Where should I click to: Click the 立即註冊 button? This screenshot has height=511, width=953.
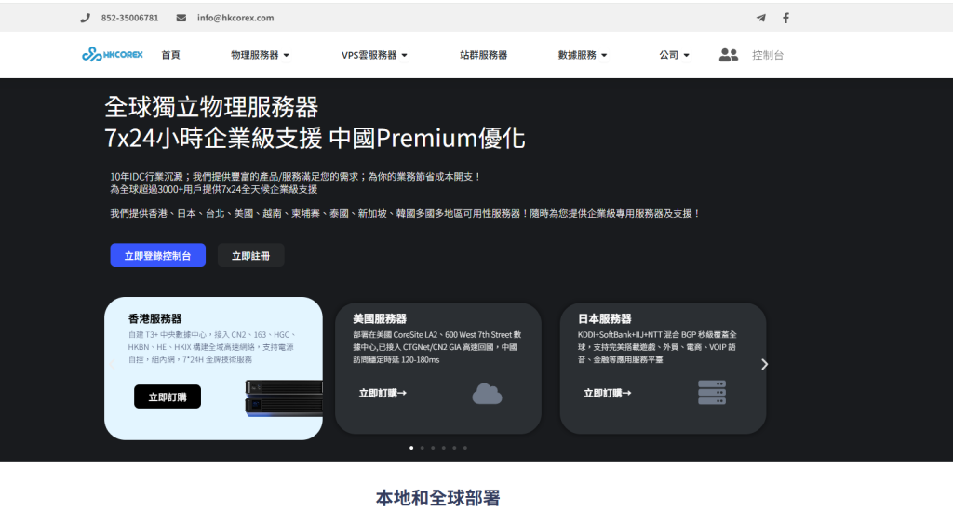tap(250, 256)
